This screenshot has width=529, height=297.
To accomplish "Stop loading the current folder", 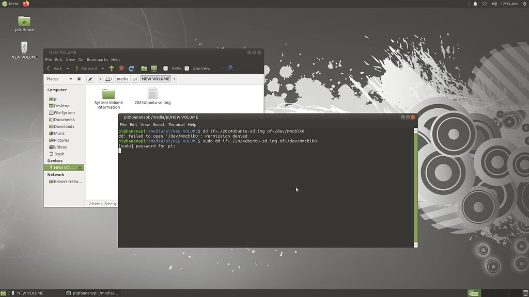I will pos(121,68).
